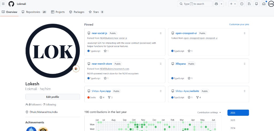
Task: Click NEARBuilders/near-social-js fork source link
Action: (x=113, y=38)
